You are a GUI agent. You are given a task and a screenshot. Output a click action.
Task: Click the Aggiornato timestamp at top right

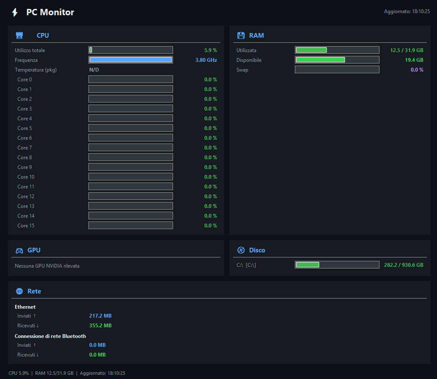click(x=407, y=11)
